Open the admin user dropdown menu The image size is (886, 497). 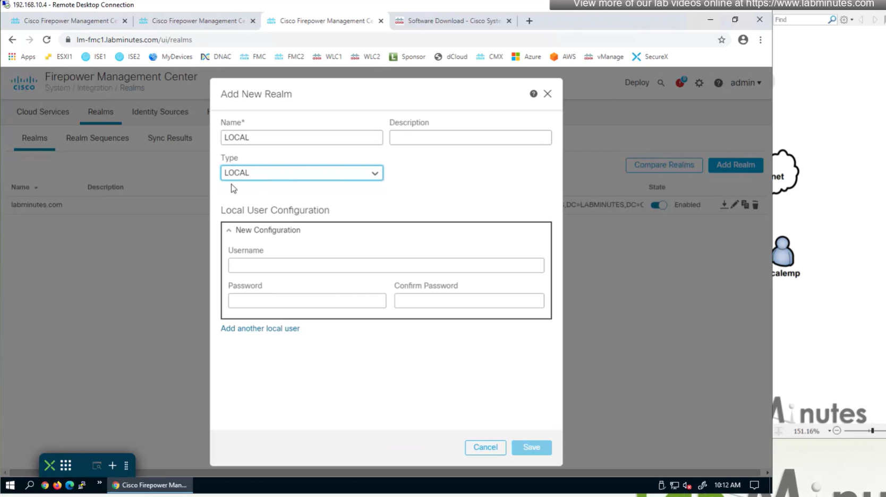click(x=745, y=83)
